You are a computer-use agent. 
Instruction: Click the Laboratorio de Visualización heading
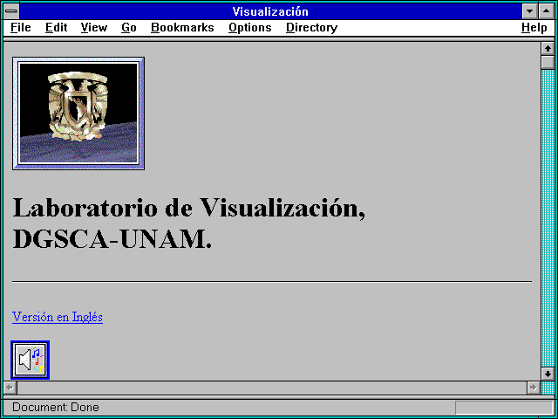(188, 223)
